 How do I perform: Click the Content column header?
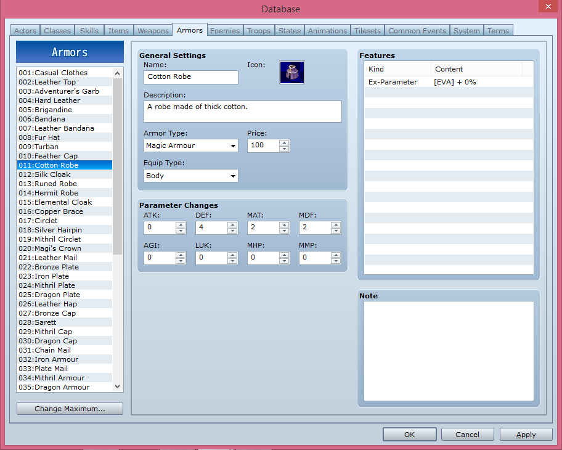coord(477,69)
